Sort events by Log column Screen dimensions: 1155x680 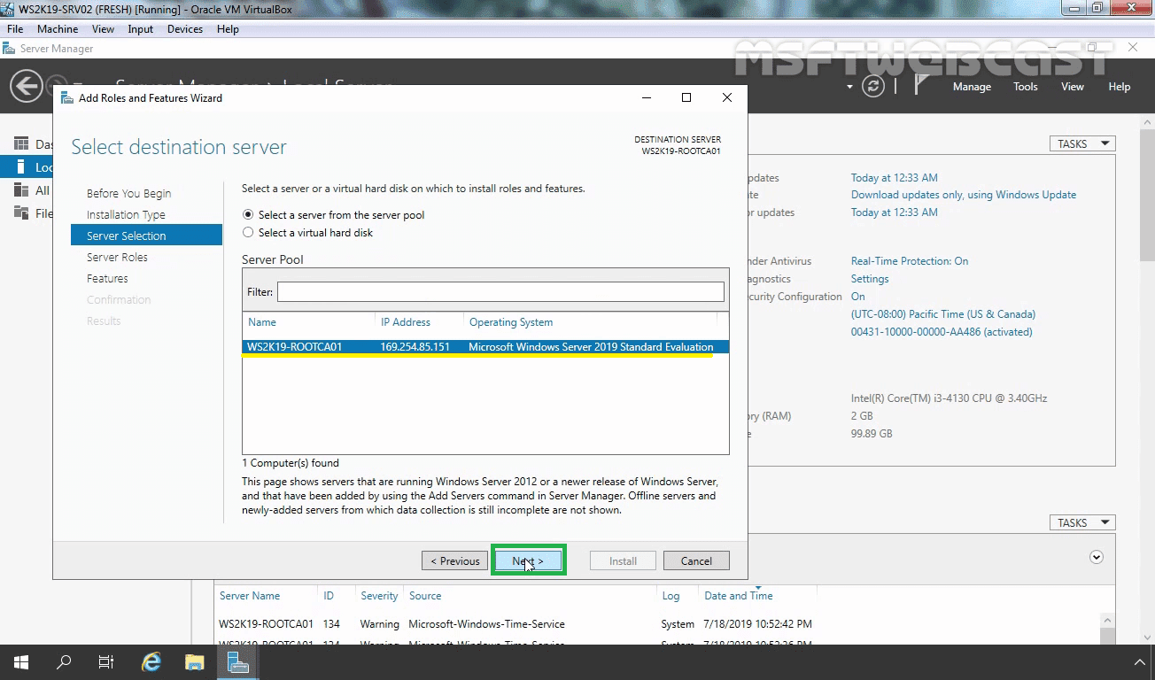point(671,596)
